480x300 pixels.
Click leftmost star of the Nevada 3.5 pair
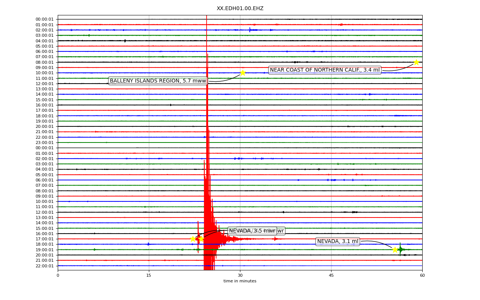193,239
